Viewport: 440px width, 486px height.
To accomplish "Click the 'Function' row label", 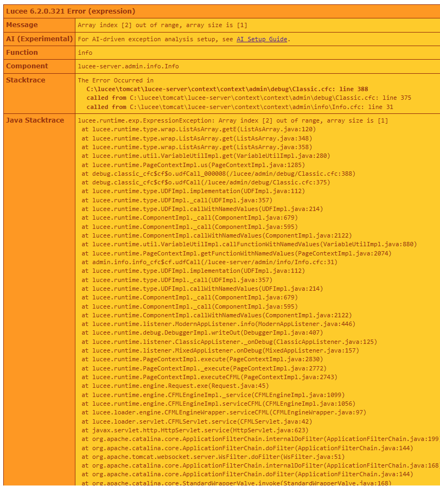I will [x=22, y=53].
